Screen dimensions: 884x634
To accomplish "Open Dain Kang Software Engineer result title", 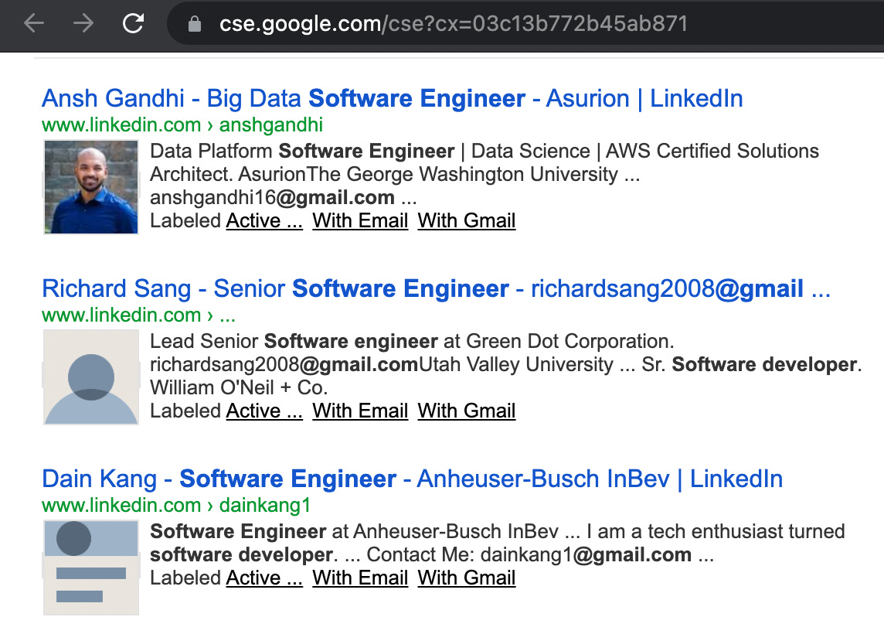I will tap(412, 479).
